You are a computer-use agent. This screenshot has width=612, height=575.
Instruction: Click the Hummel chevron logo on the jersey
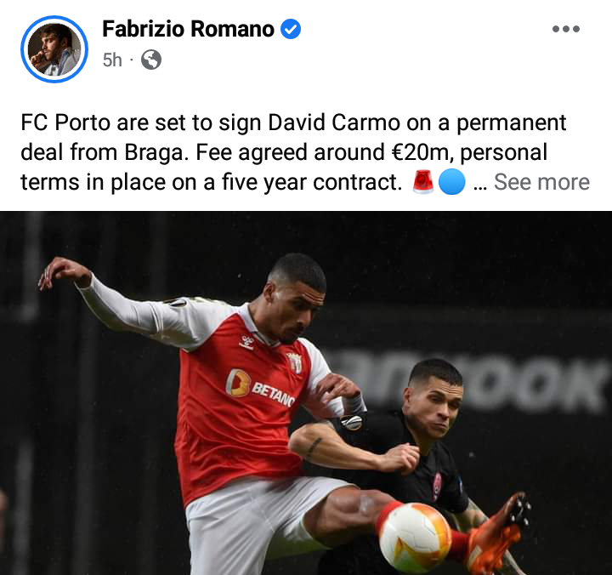click(246, 343)
